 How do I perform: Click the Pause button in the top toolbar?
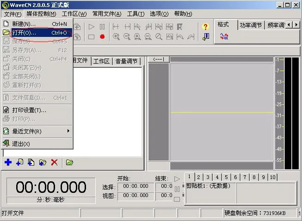click(x=102, y=27)
